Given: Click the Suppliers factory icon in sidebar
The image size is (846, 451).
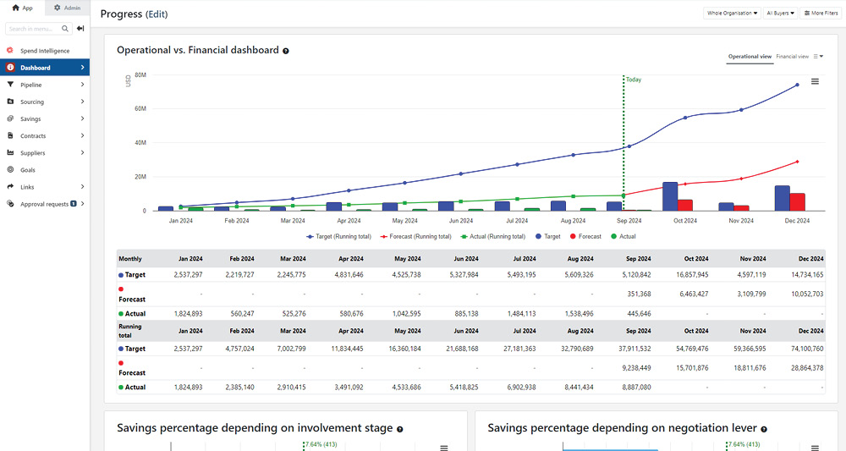Looking at the screenshot, I should (10, 153).
